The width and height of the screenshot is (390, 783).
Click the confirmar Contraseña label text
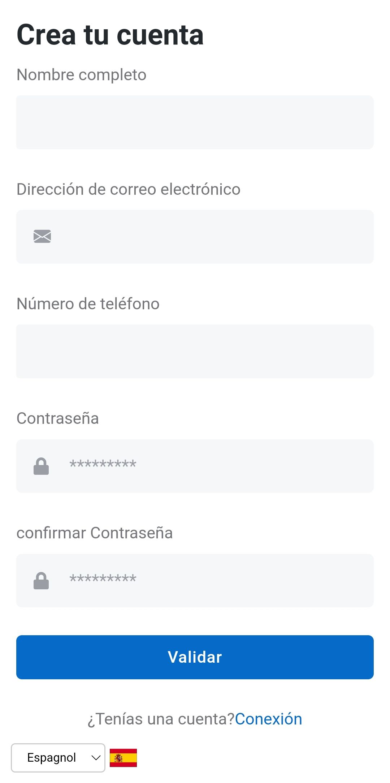click(95, 533)
